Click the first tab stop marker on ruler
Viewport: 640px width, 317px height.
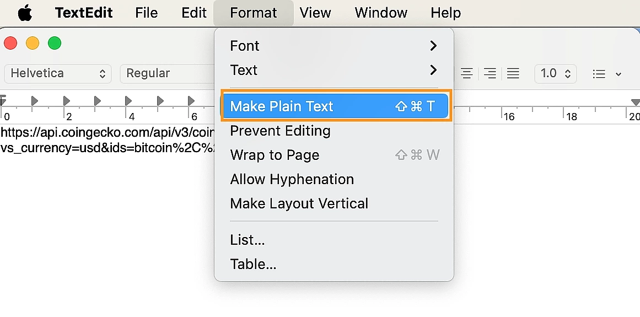35,100
